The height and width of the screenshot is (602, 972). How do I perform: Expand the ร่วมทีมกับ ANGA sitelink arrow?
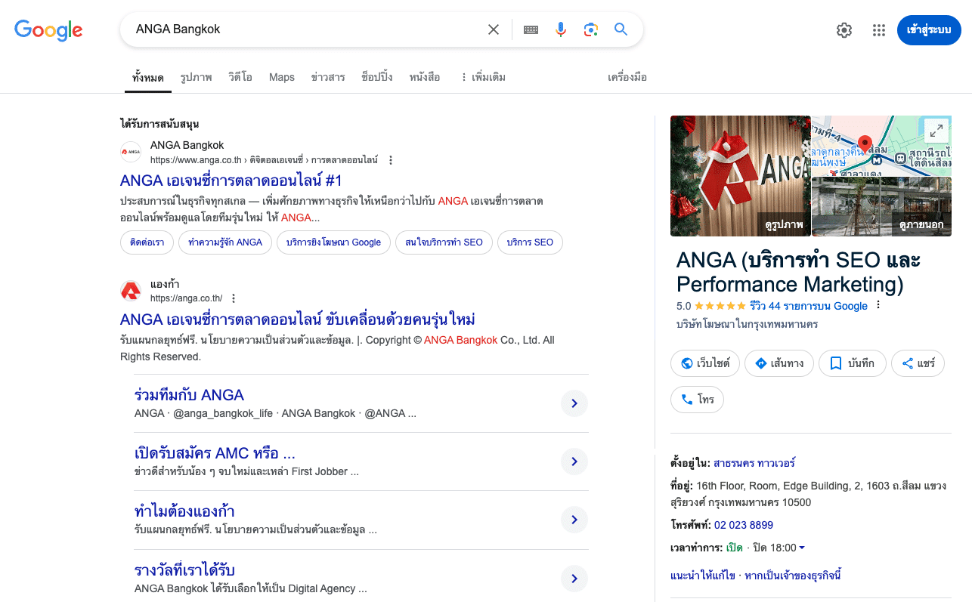click(574, 403)
